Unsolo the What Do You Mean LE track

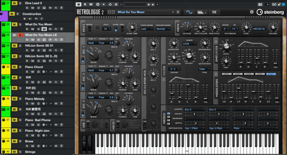[20, 35]
